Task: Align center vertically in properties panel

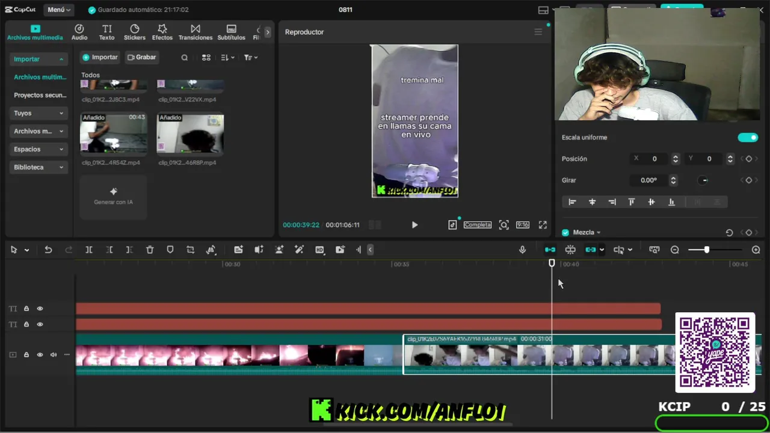Action: 651,202
